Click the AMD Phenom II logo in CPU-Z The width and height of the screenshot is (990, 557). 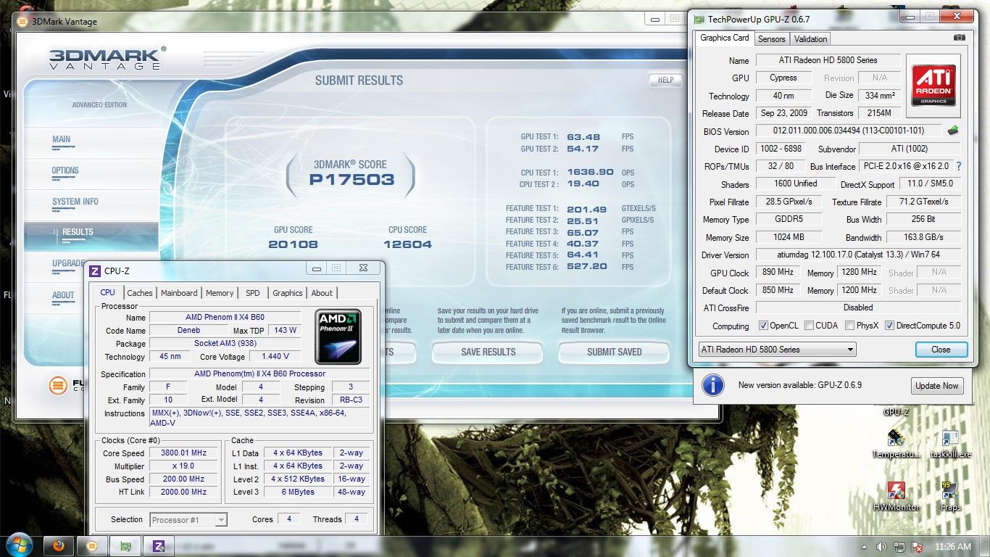pos(338,337)
